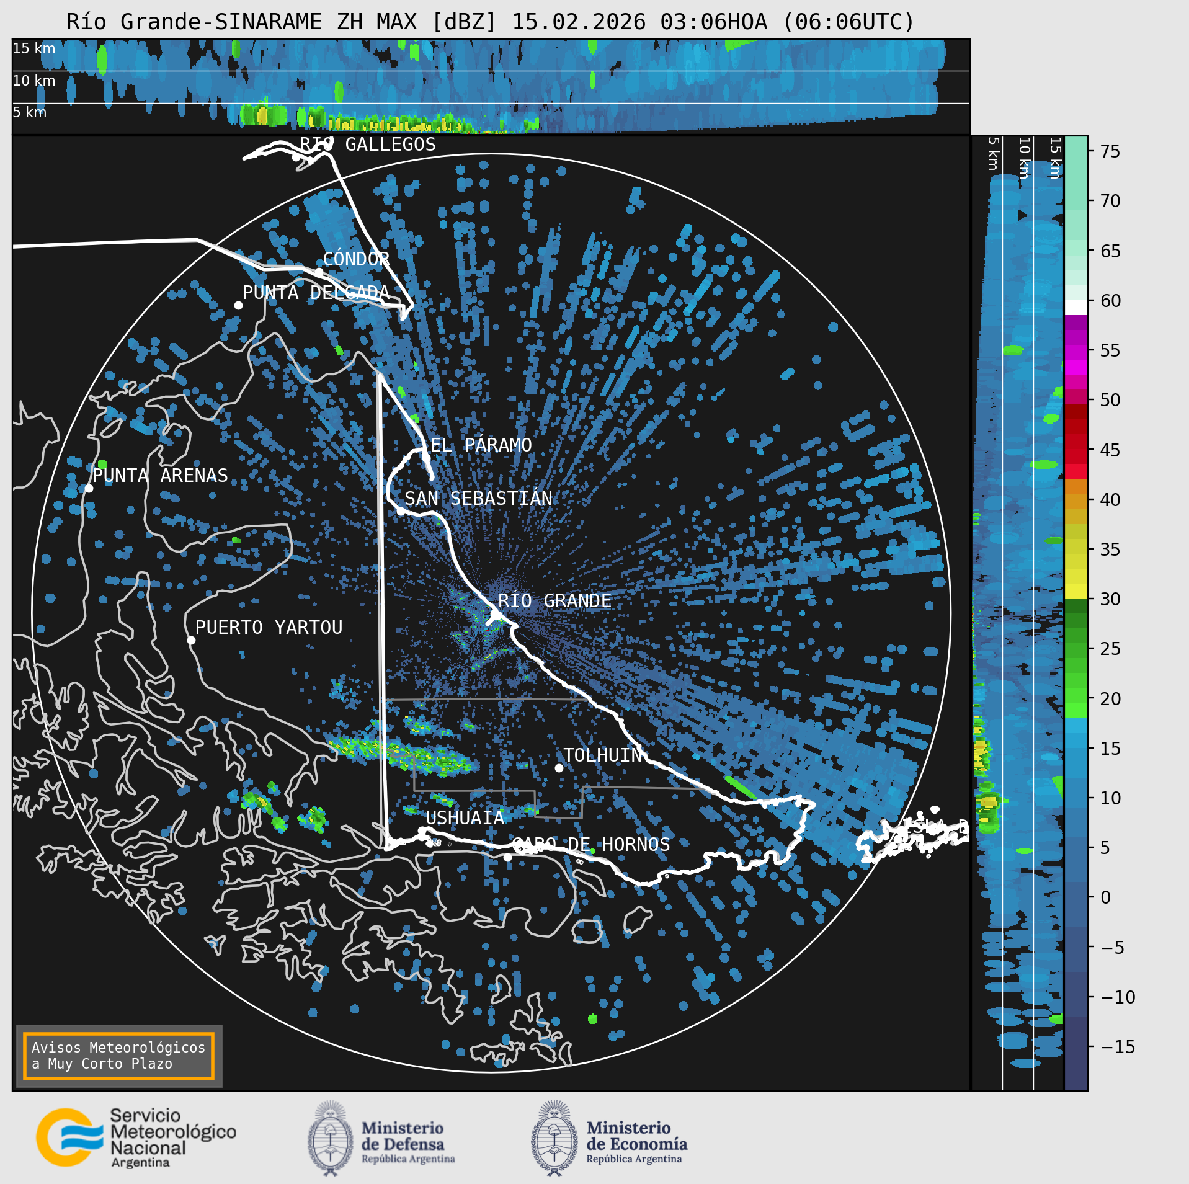Image resolution: width=1189 pixels, height=1184 pixels.
Task: Click the 'EL PÁRAMO' map label
Action: tap(481, 445)
